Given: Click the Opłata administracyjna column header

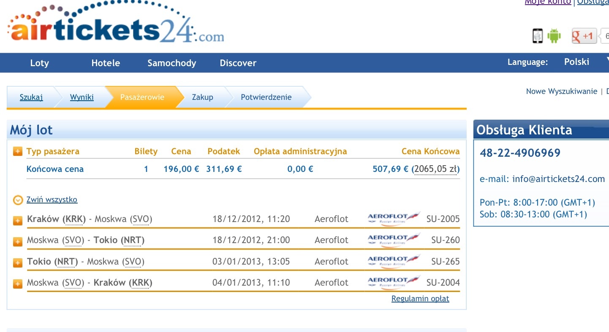Looking at the screenshot, I should click(300, 151).
